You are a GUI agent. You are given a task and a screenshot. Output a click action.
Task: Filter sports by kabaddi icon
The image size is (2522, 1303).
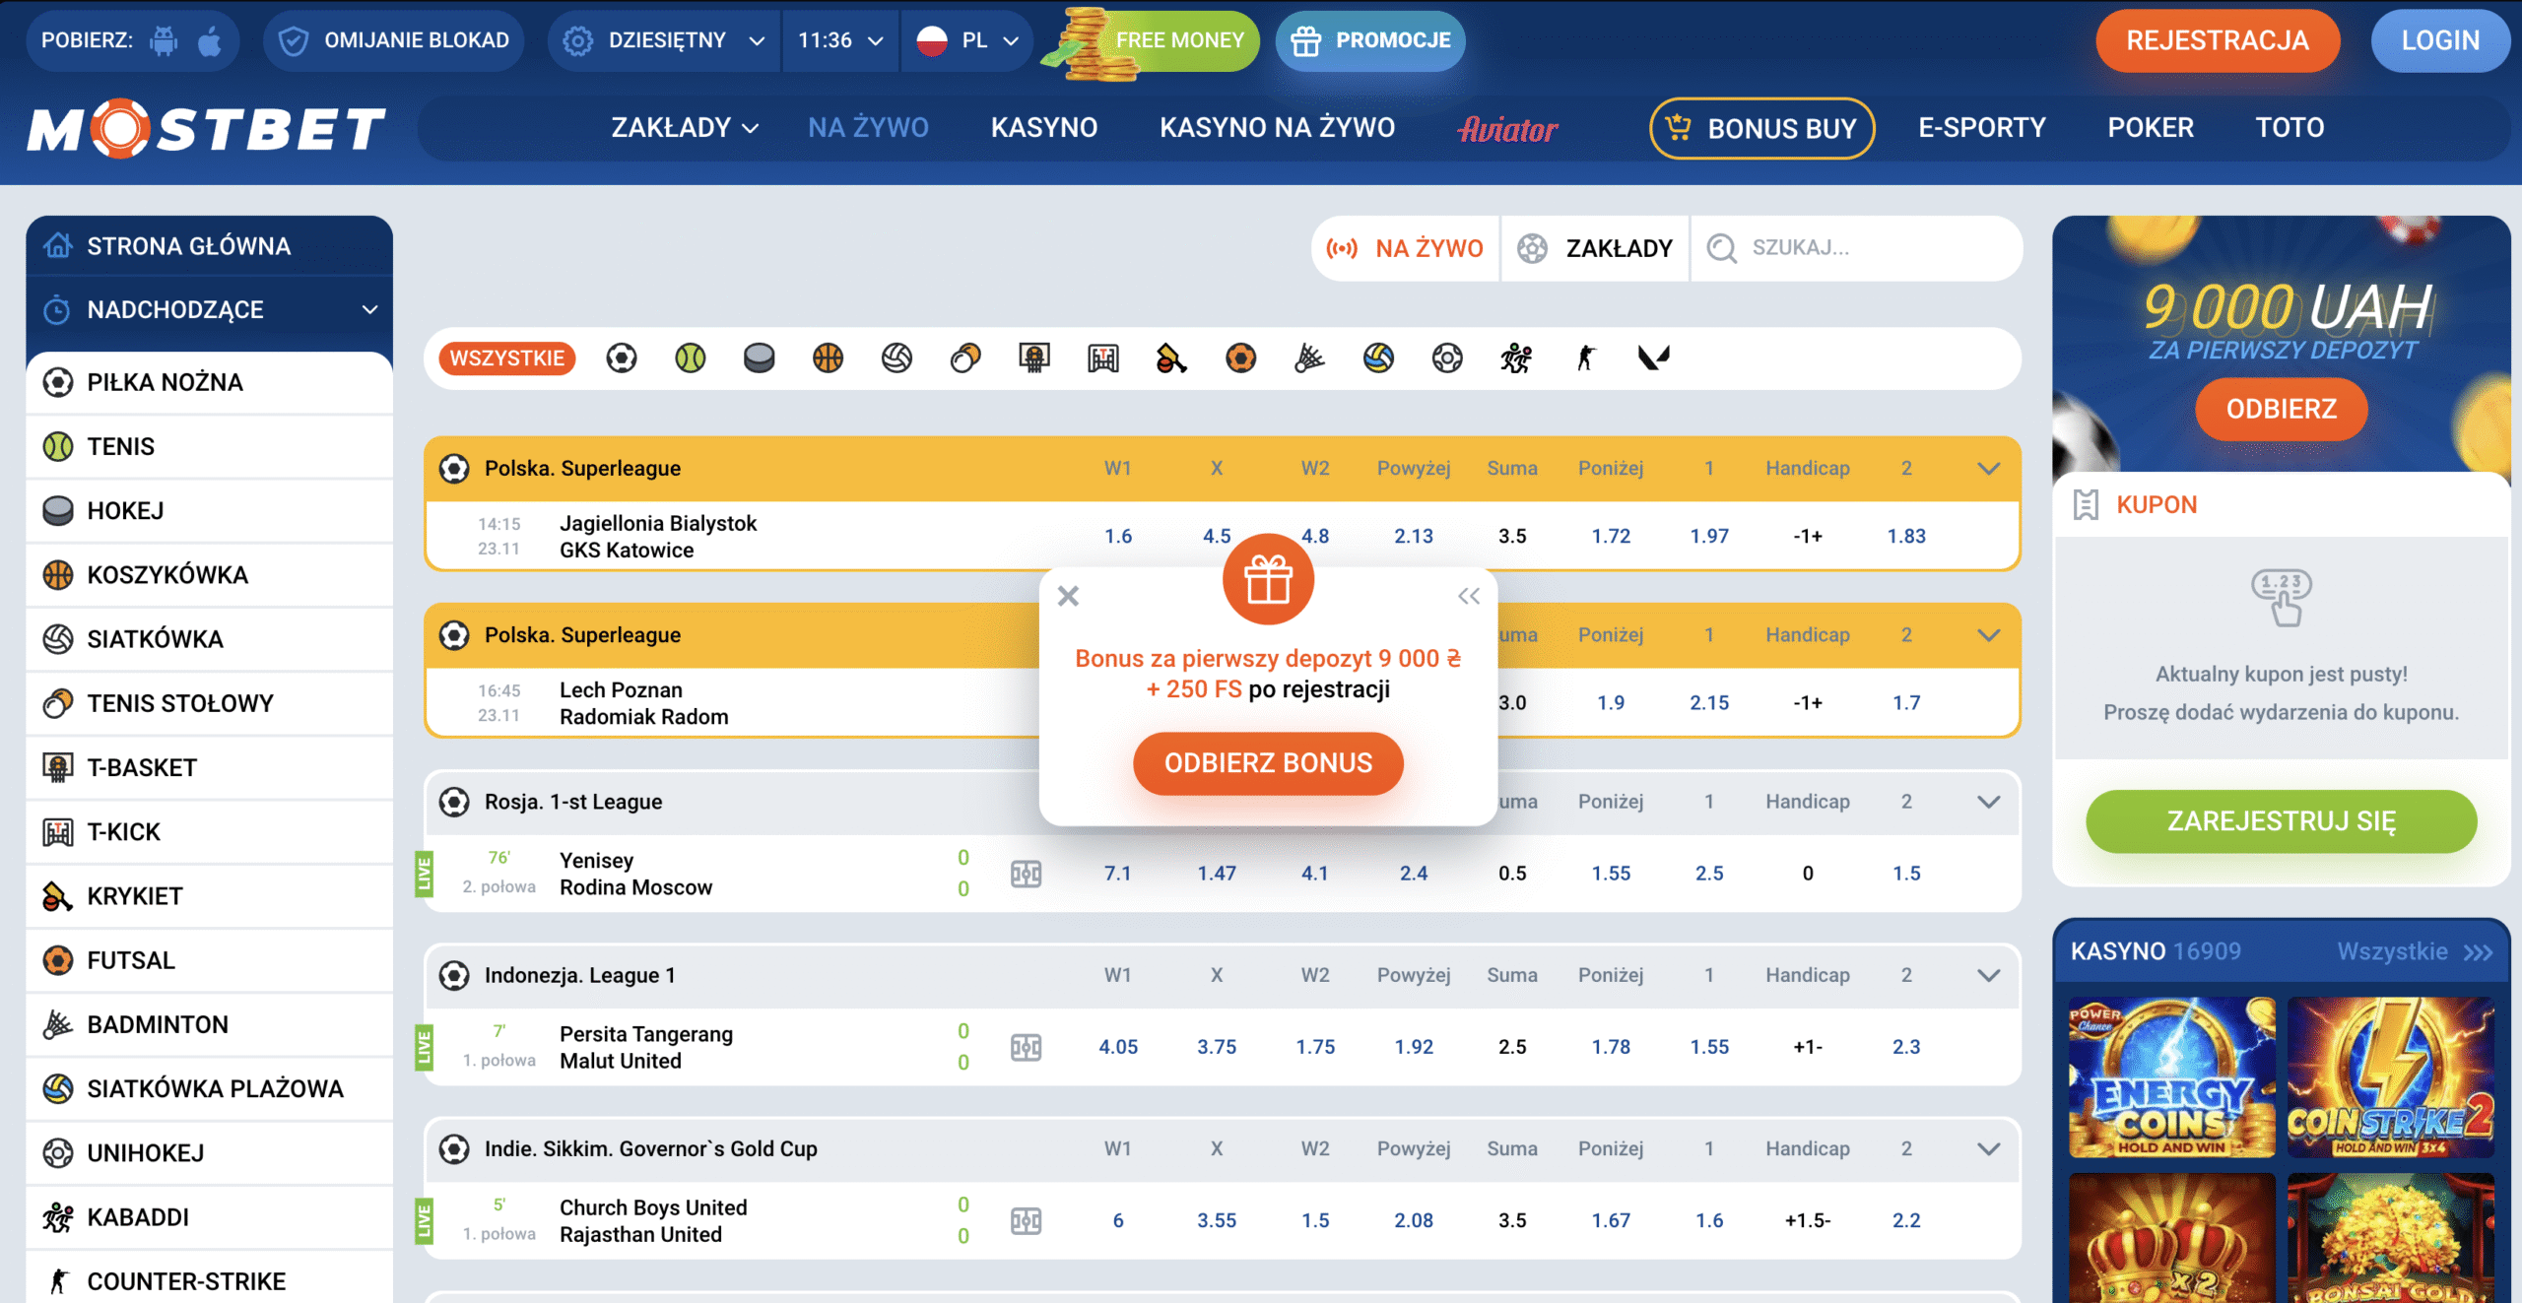click(1516, 358)
